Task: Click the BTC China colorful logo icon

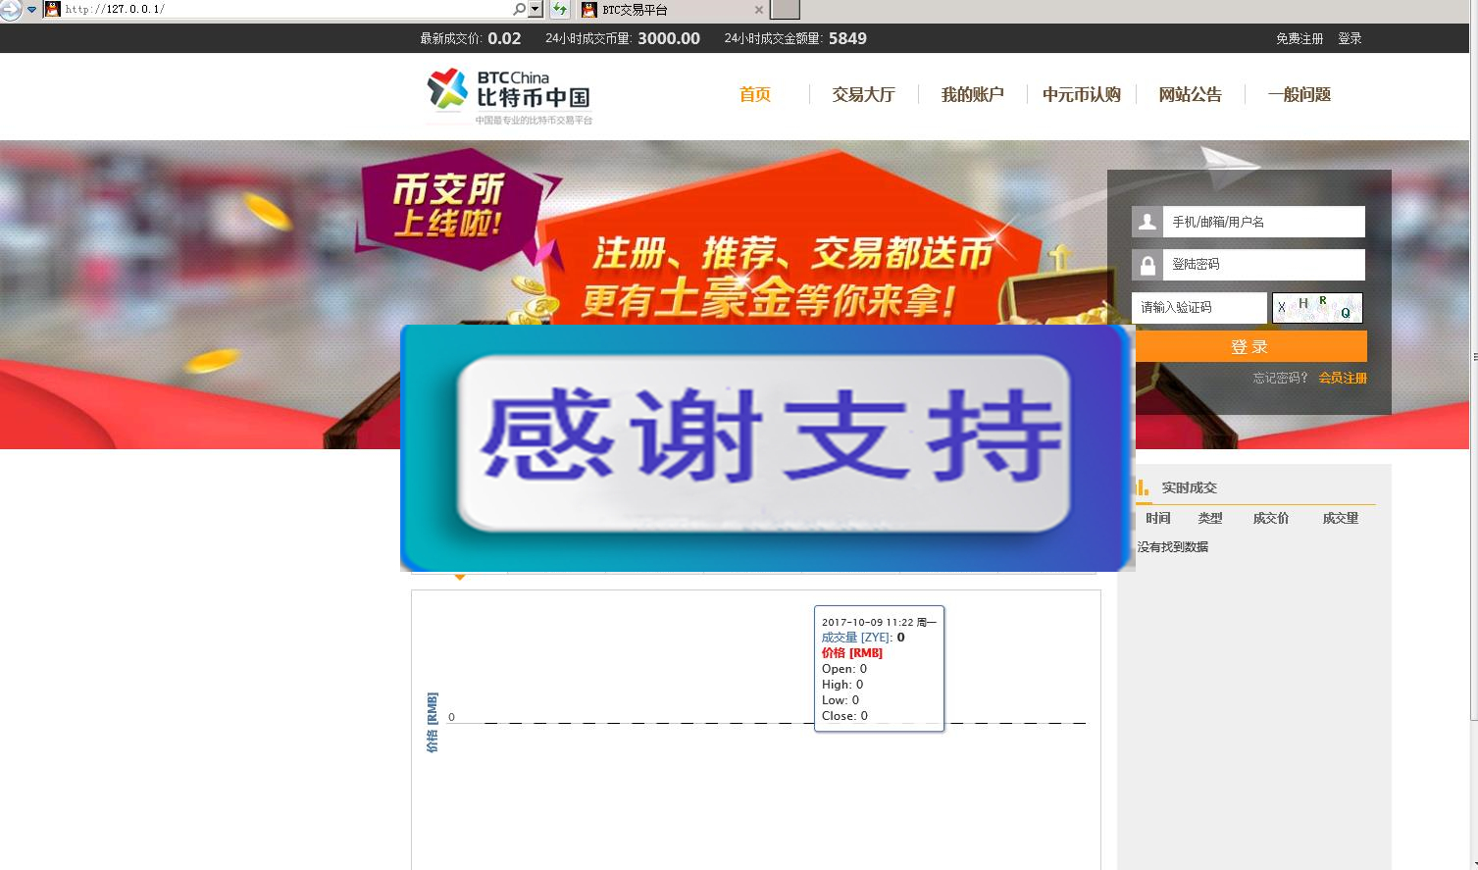Action: click(444, 89)
